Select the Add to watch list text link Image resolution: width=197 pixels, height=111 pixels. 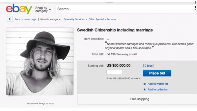click(158, 84)
